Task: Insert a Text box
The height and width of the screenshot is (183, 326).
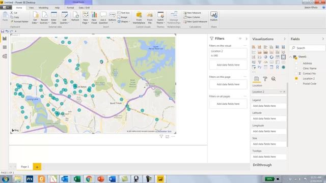Action: point(123,13)
